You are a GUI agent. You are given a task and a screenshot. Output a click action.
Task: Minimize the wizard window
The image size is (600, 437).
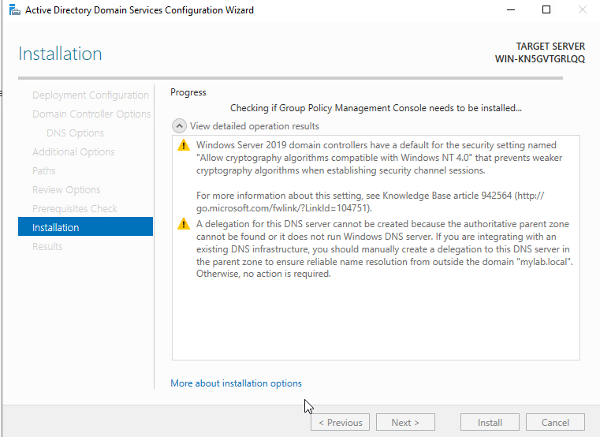click(x=510, y=10)
